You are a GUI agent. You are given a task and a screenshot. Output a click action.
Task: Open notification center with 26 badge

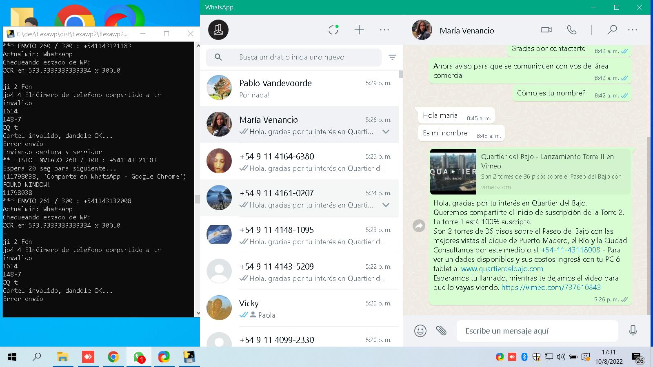(x=638, y=358)
